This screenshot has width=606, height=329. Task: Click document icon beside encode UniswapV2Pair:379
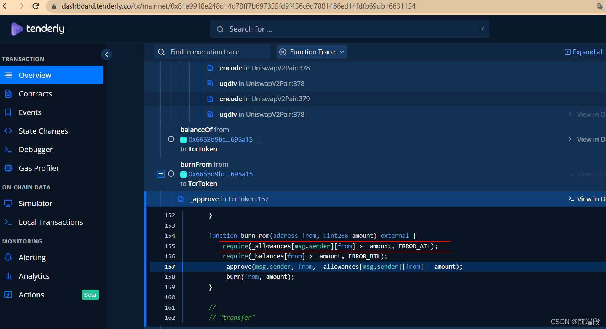pos(210,99)
